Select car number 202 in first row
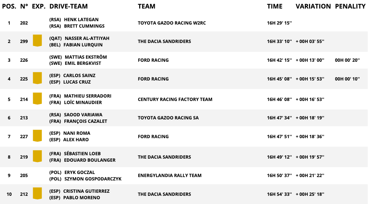The image size is (368, 204). coord(24,23)
